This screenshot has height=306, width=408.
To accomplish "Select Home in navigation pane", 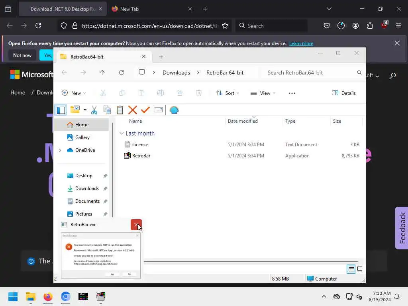I will pyautogui.click(x=82, y=125).
